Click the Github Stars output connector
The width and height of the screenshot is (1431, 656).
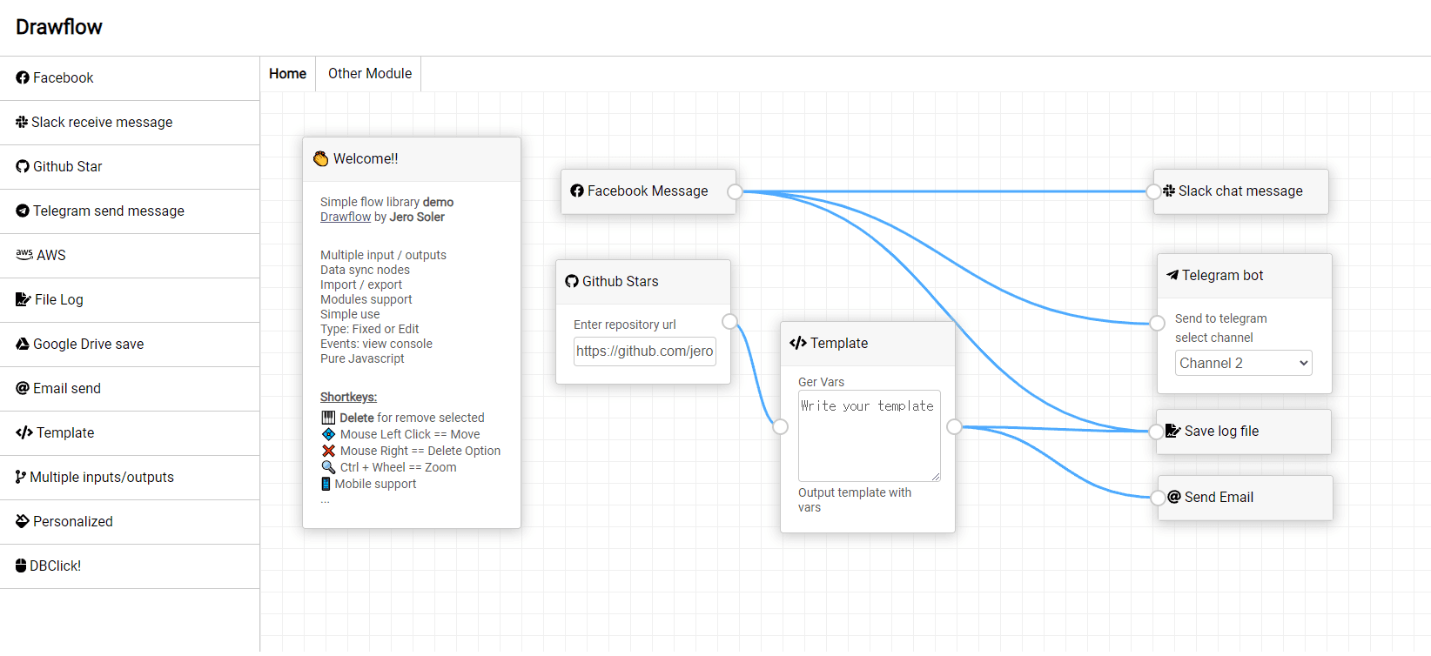[x=729, y=321]
